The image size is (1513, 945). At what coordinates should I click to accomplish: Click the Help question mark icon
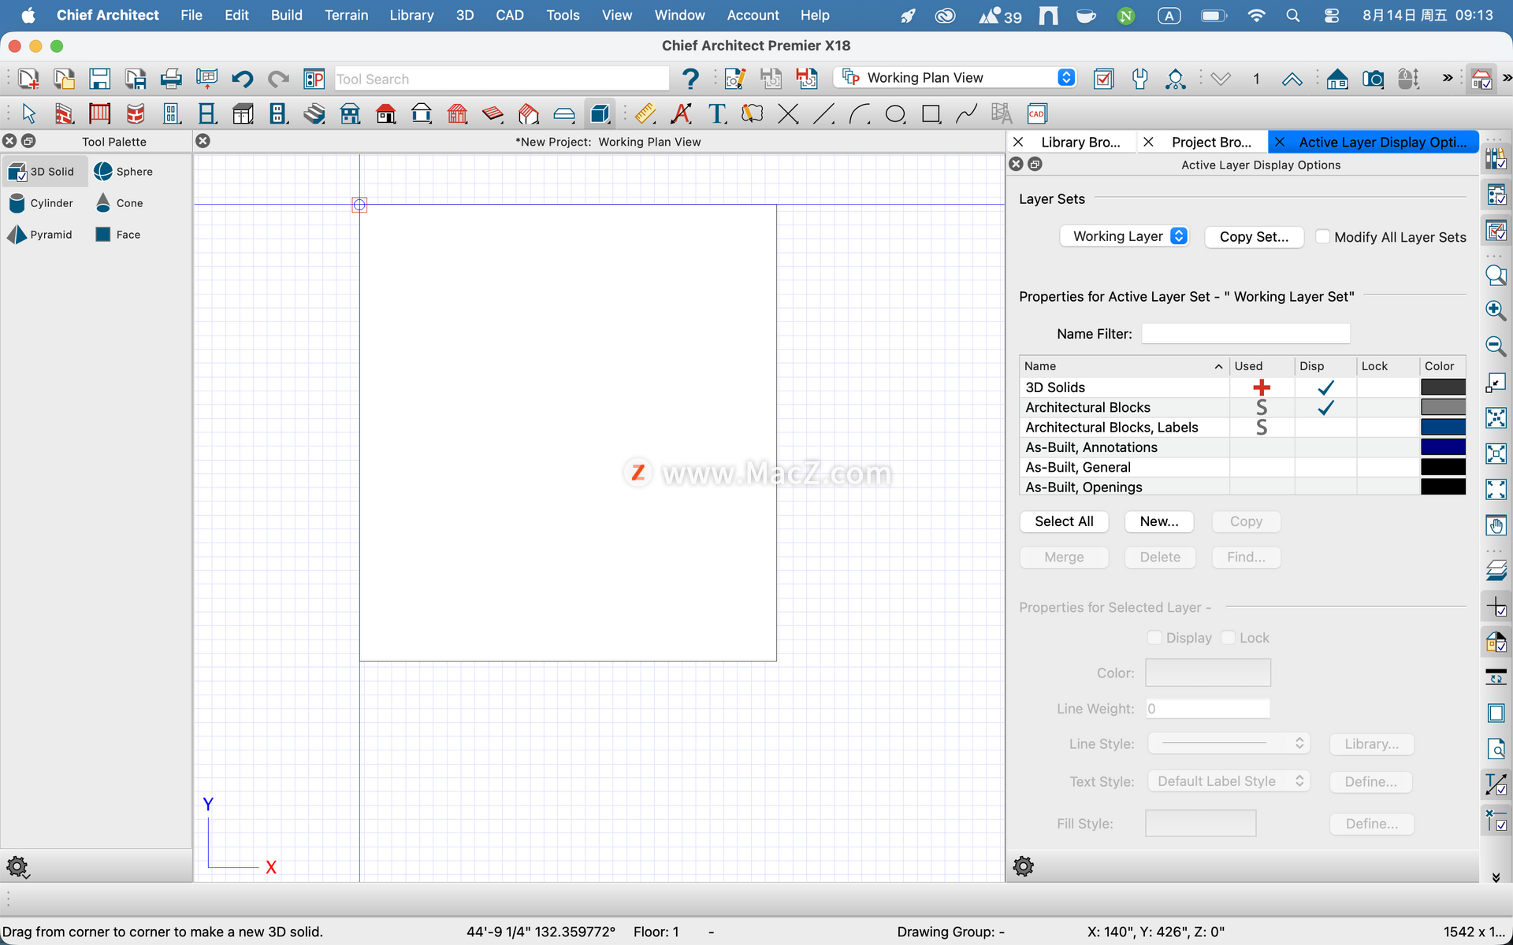pyautogui.click(x=690, y=79)
